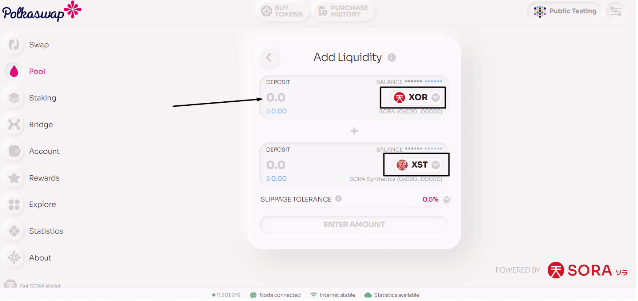The height and width of the screenshot is (301, 638).
Task: Click the Polkaswap logo
Action: tap(42, 11)
